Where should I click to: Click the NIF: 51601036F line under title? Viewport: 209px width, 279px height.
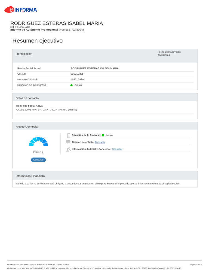[x=21, y=27]
